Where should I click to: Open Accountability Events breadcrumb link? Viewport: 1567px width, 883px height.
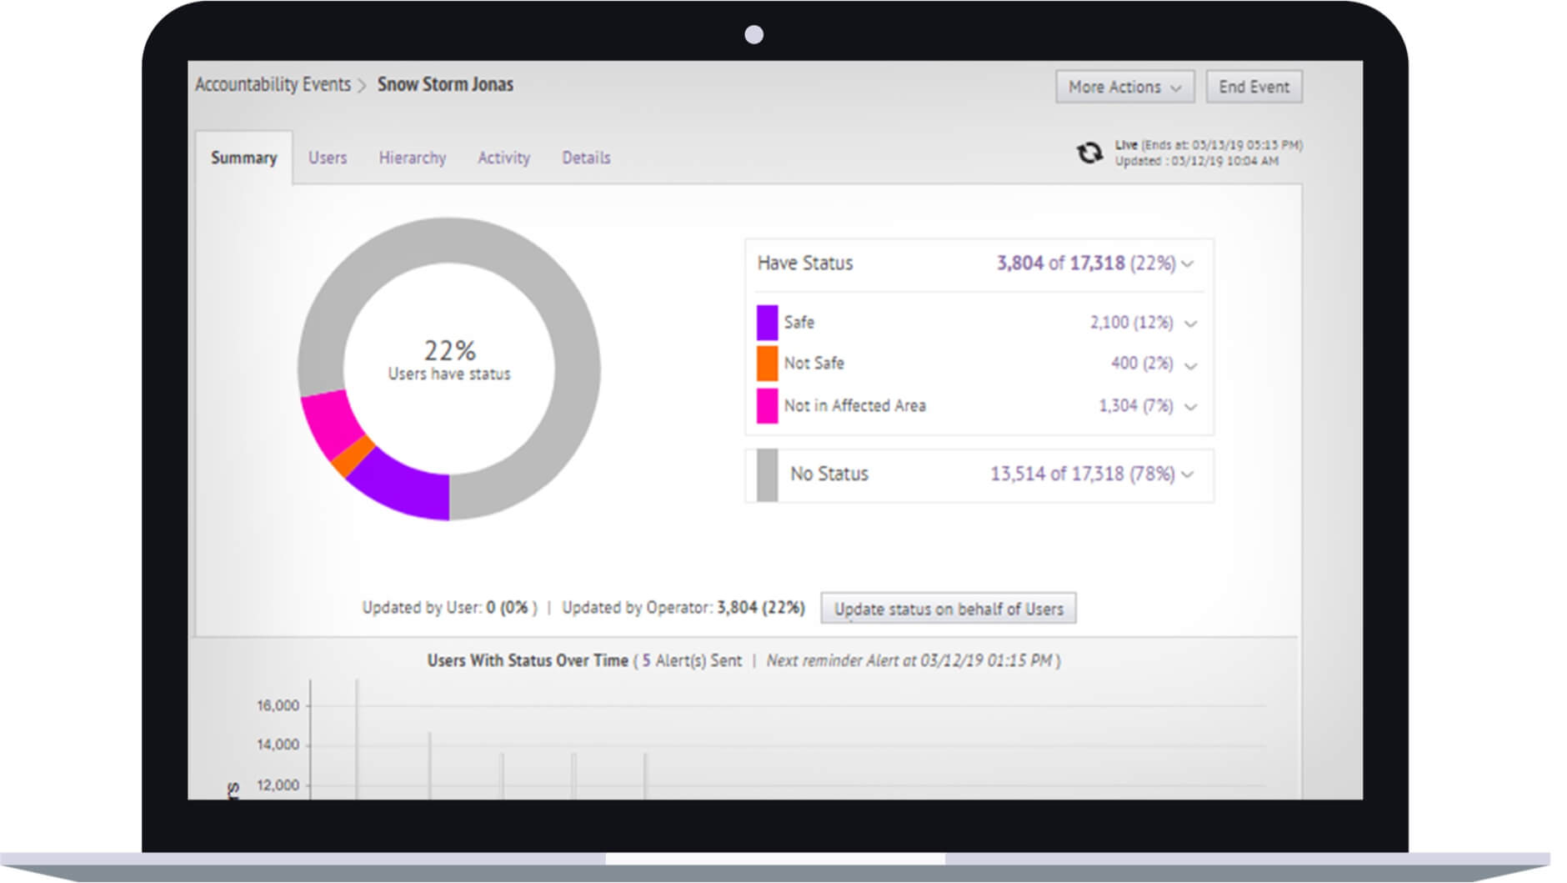tap(273, 85)
